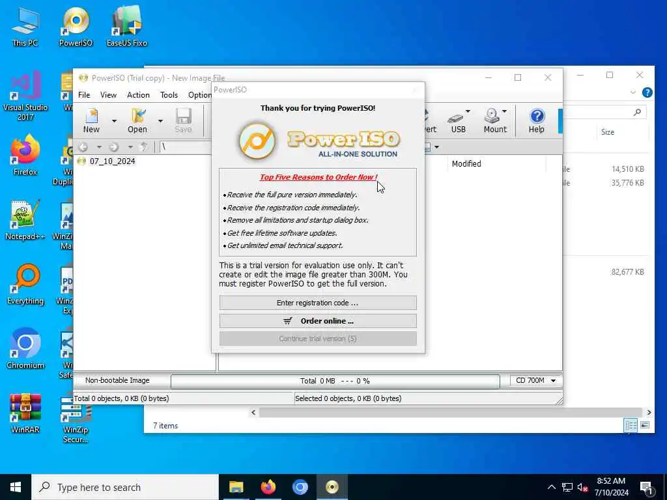Click the File Explorer search box
The height and width of the screenshot is (500, 667).
click(604, 112)
